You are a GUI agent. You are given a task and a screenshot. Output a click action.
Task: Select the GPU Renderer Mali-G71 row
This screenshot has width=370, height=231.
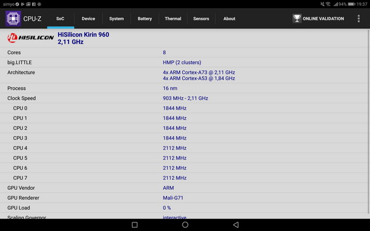coord(184,198)
